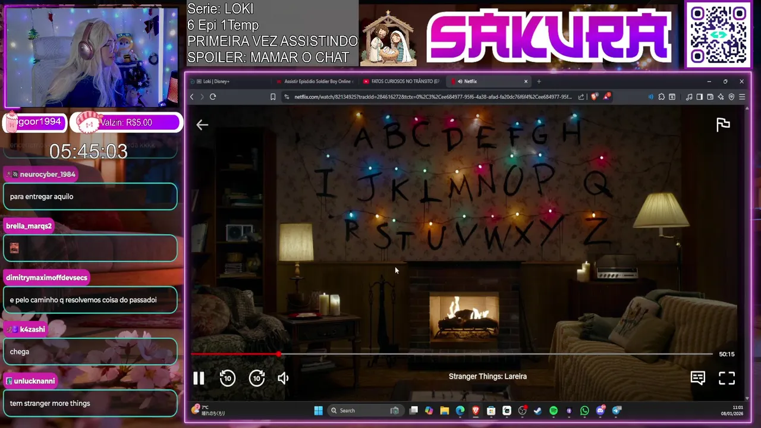Click the 50:15 remaining time label
The width and height of the screenshot is (761, 428).
coord(727,354)
